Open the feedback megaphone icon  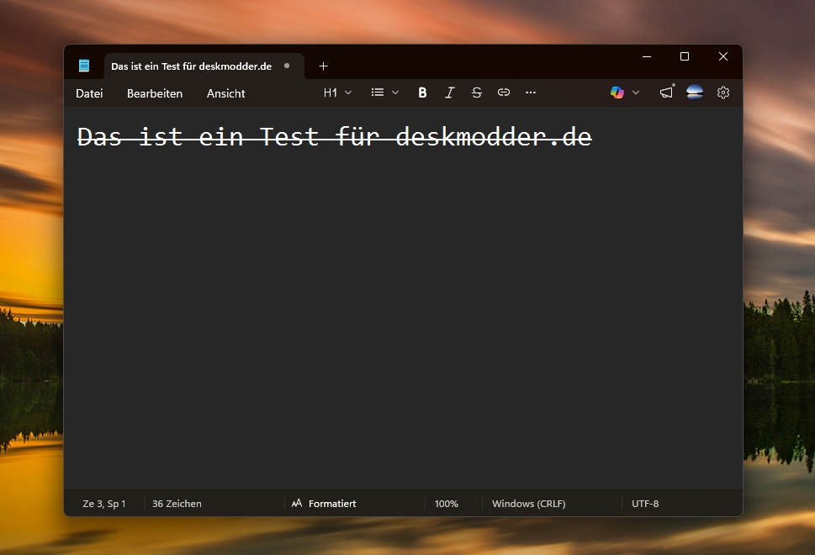click(666, 92)
